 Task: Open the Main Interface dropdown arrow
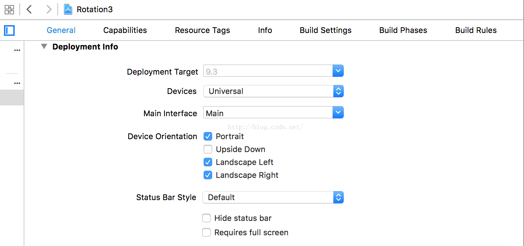[x=338, y=113]
